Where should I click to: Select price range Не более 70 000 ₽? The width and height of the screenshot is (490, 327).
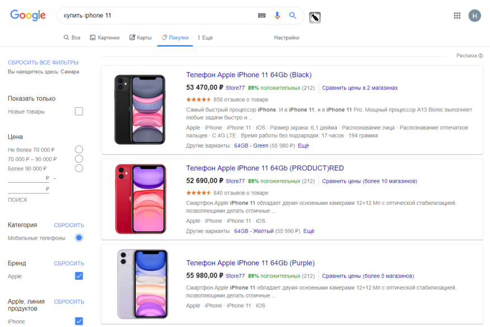pos(79,149)
